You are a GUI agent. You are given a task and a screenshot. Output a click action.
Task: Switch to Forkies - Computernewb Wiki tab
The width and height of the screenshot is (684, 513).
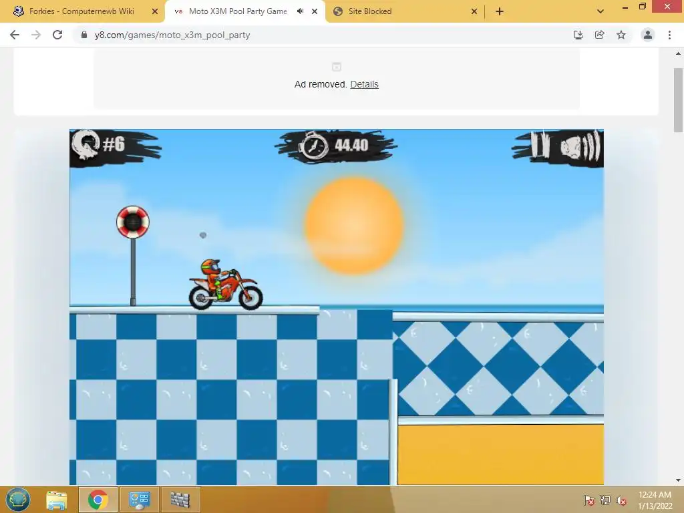pos(81,11)
